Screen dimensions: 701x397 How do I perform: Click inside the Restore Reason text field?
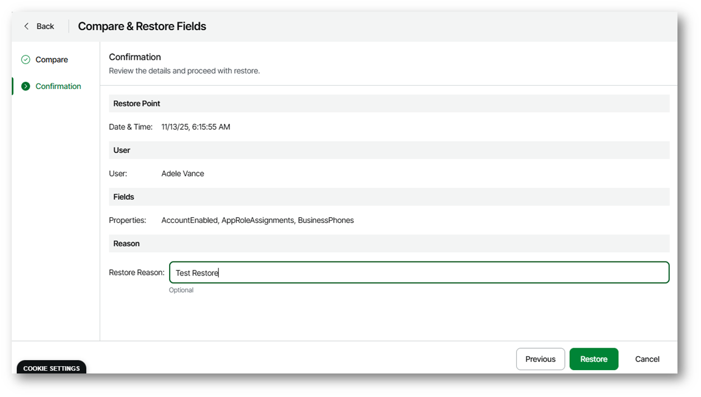point(419,273)
